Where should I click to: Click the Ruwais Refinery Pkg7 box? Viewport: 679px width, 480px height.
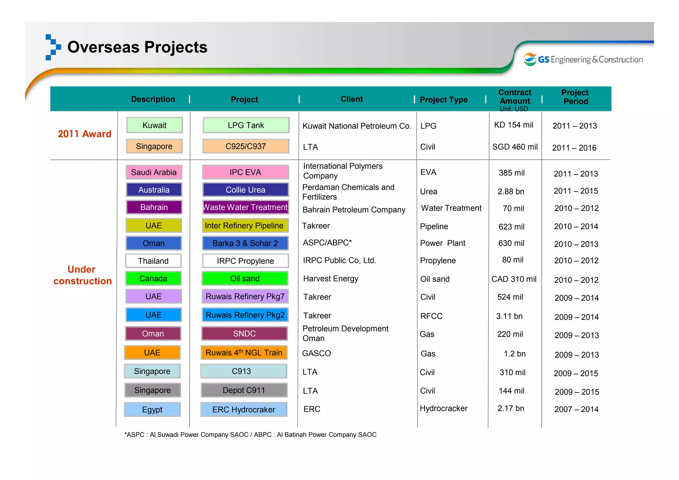click(x=245, y=296)
